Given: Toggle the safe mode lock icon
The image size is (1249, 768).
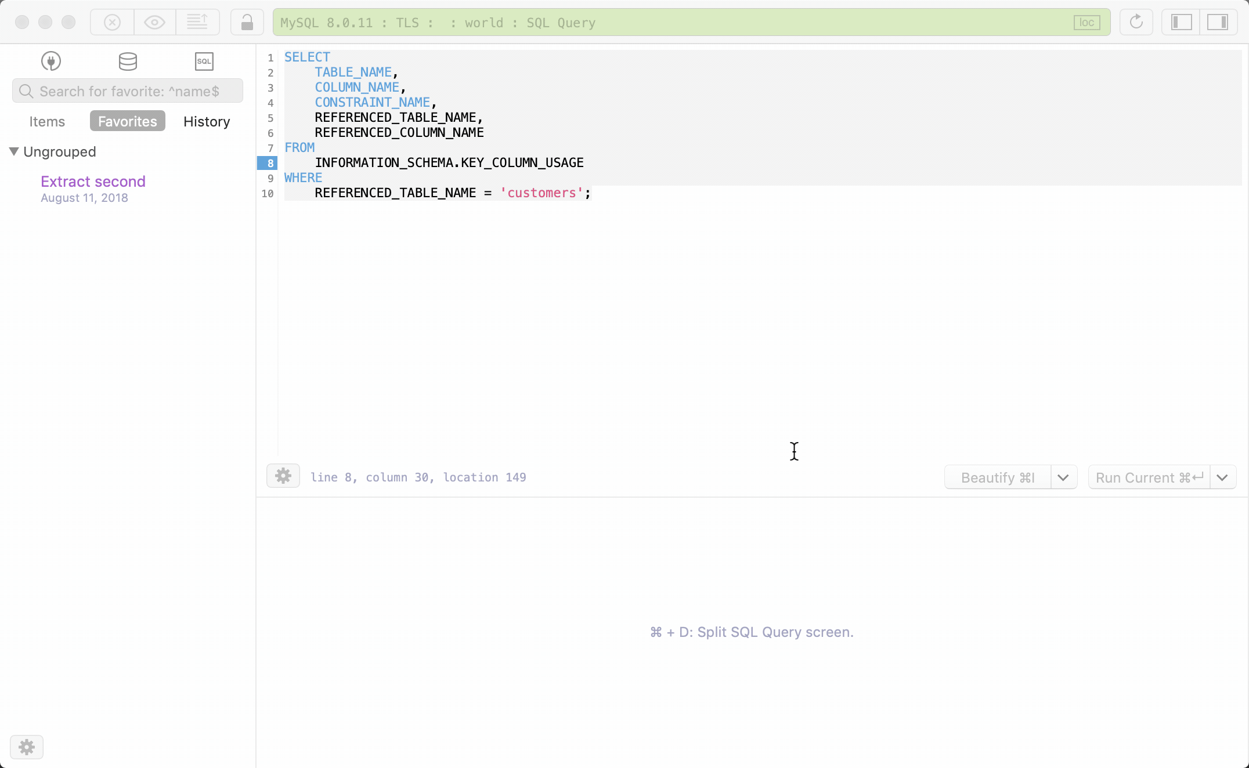Looking at the screenshot, I should (x=247, y=22).
